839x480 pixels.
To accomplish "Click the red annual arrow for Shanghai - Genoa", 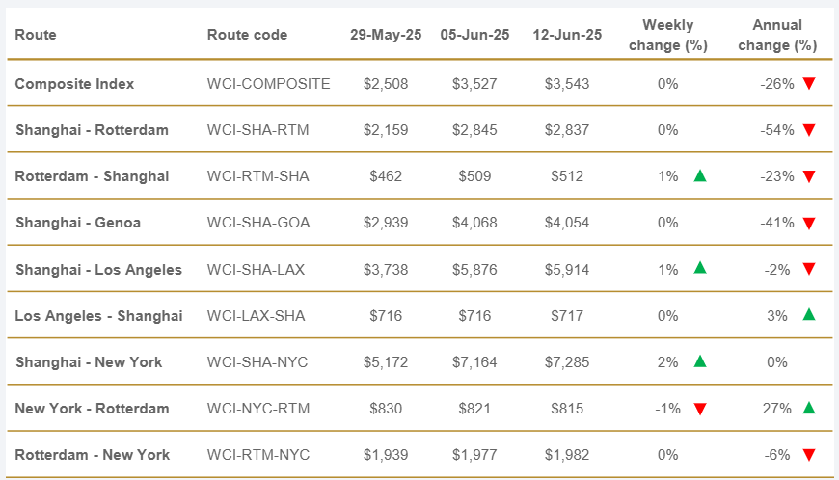I will pyautogui.click(x=809, y=224).
